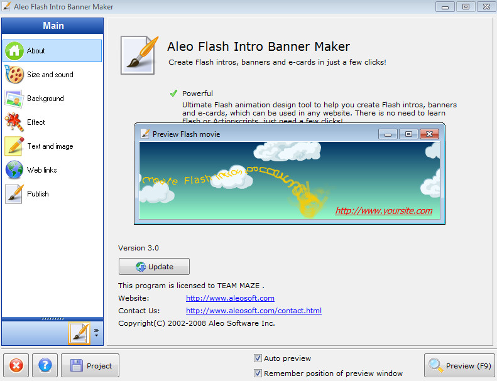The image size is (497, 381).
Task: Click the www.yoursite.com link in preview
Action: coord(383,211)
